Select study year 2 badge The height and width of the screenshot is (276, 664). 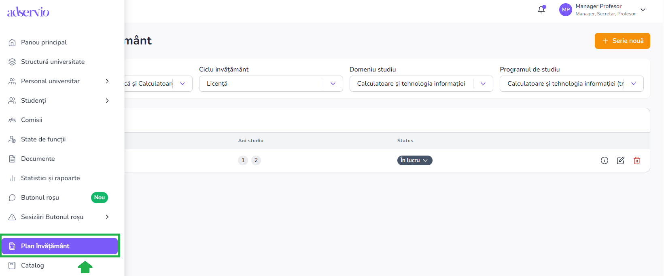click(x=256, y=160)
